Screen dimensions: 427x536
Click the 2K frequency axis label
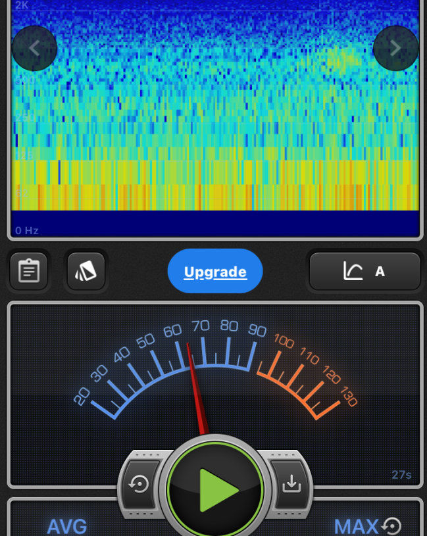tap(22, 5)
